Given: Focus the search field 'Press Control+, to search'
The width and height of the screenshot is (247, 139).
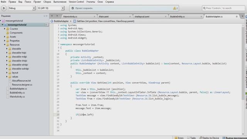Looking at the screenshot, I should (x=223, y=8).
